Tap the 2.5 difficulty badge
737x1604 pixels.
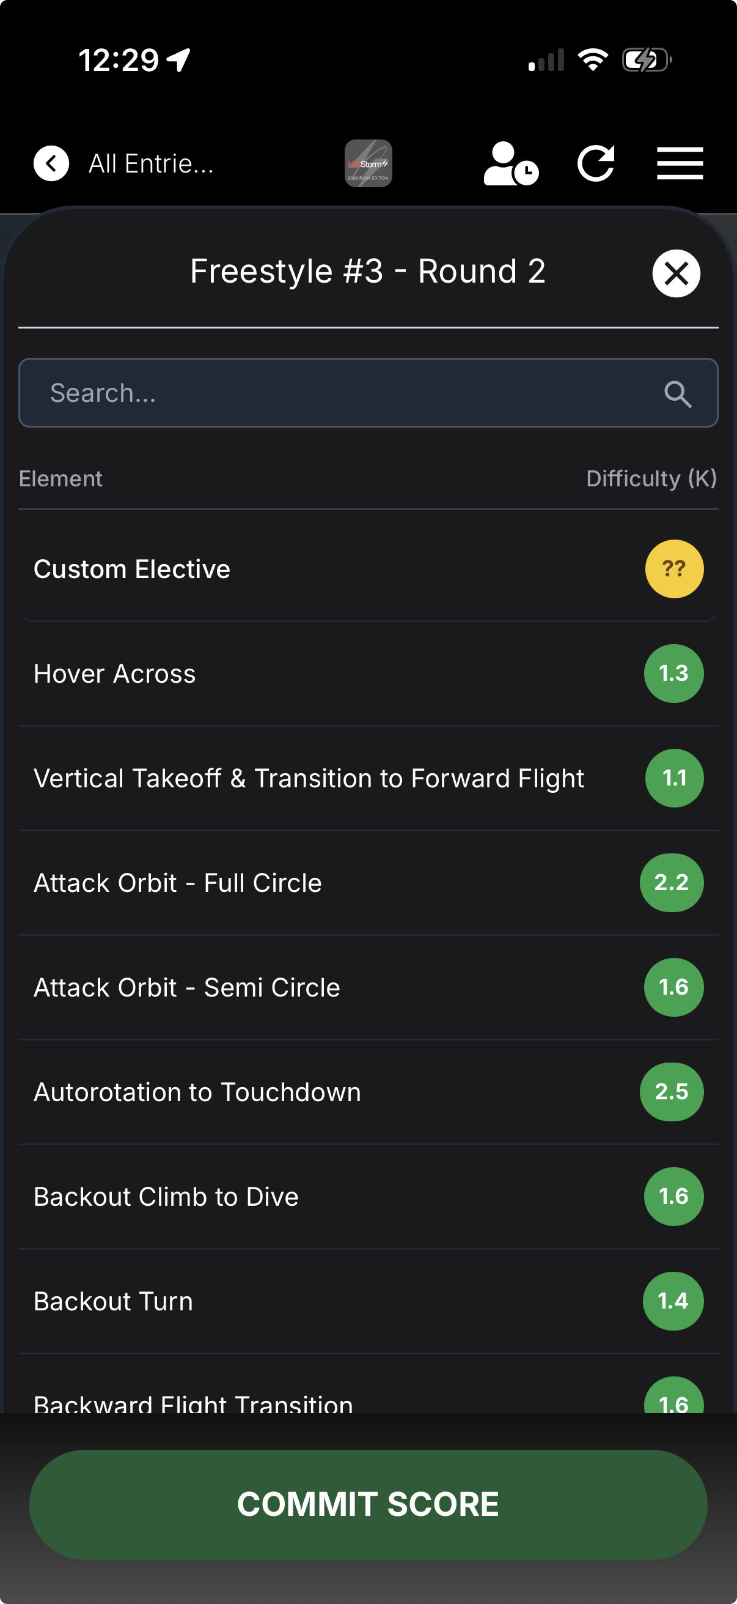672,1092
